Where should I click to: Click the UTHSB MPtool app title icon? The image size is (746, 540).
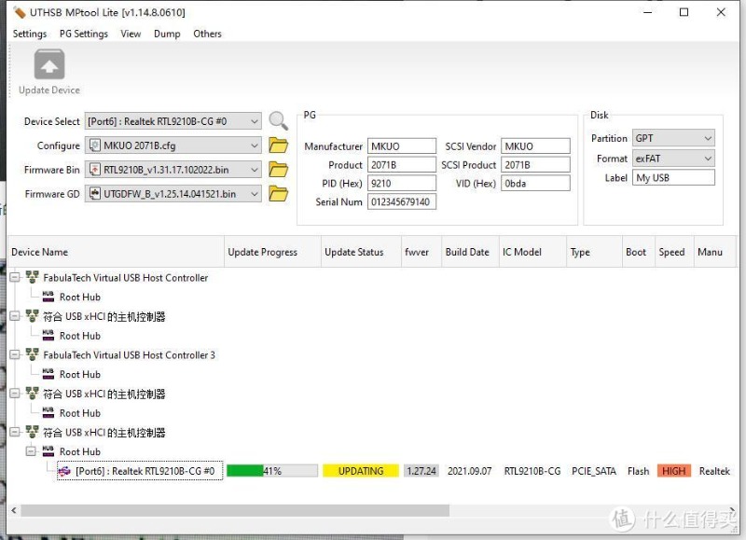[18, 12]
